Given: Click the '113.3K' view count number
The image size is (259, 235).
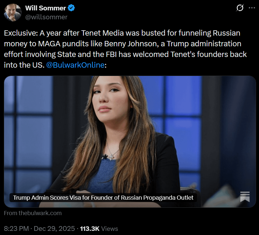Looking at the screenshot, I should 90,229.
